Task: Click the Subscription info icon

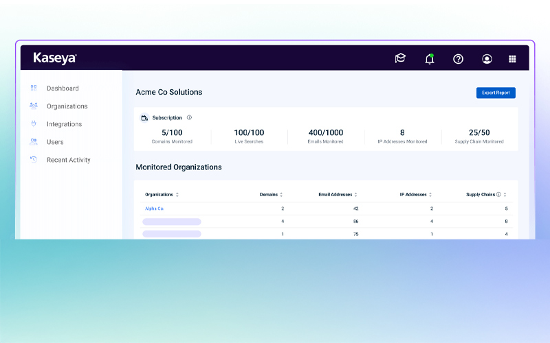Action: (x=189, y=117)
